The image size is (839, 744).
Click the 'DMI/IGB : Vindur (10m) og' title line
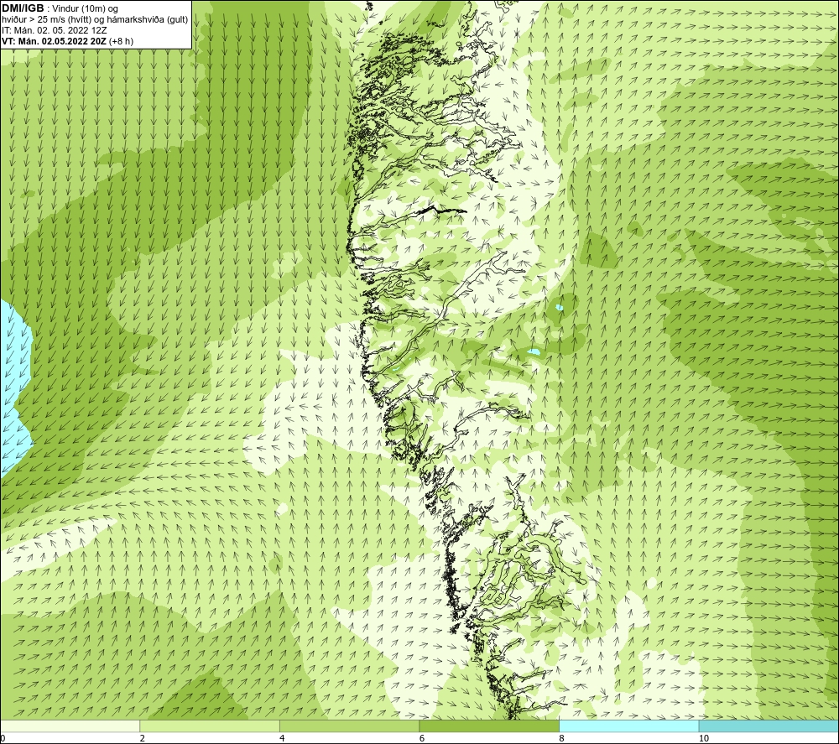coord(60,8)
